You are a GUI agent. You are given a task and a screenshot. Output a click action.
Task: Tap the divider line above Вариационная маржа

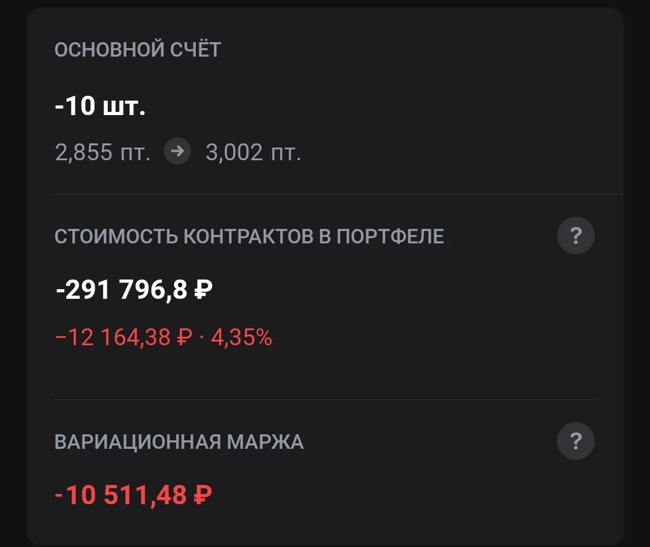click(x=325, y=399)
